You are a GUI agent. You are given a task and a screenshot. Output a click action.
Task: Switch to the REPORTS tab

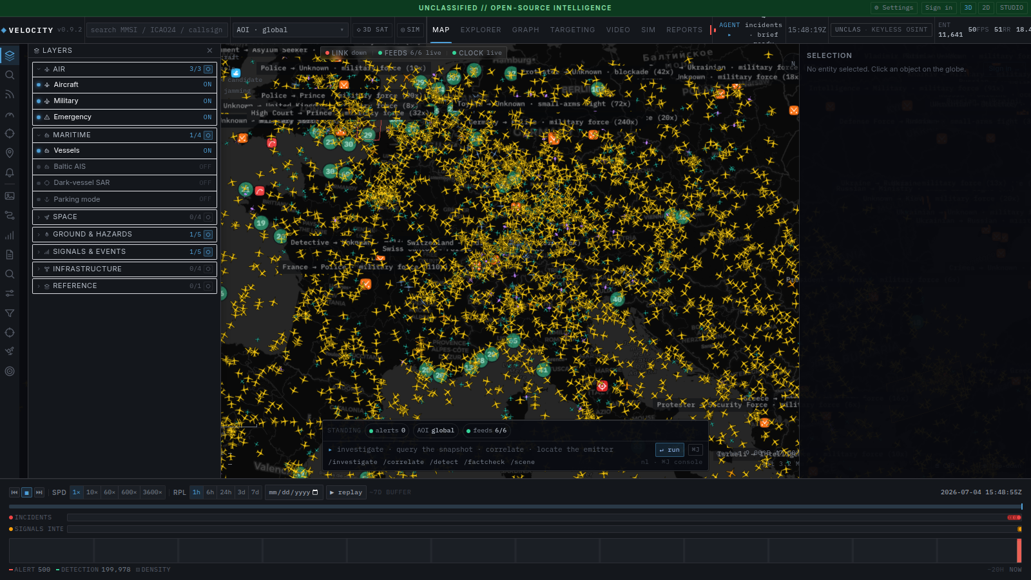[684, 30]
